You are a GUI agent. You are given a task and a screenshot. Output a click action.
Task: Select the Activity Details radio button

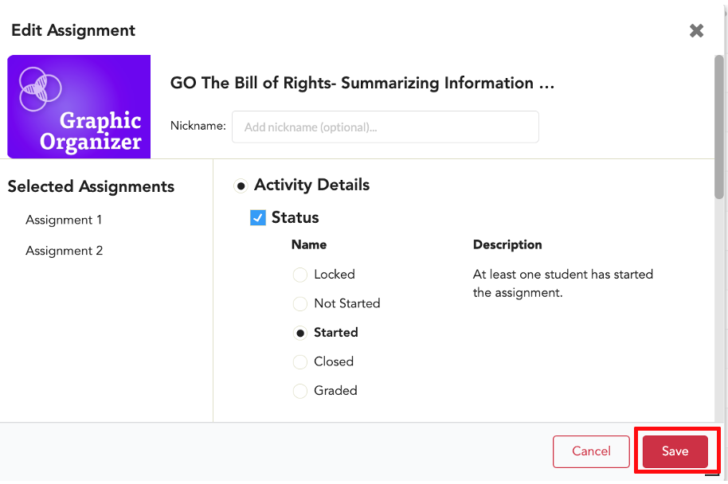(x=241, y=186)
